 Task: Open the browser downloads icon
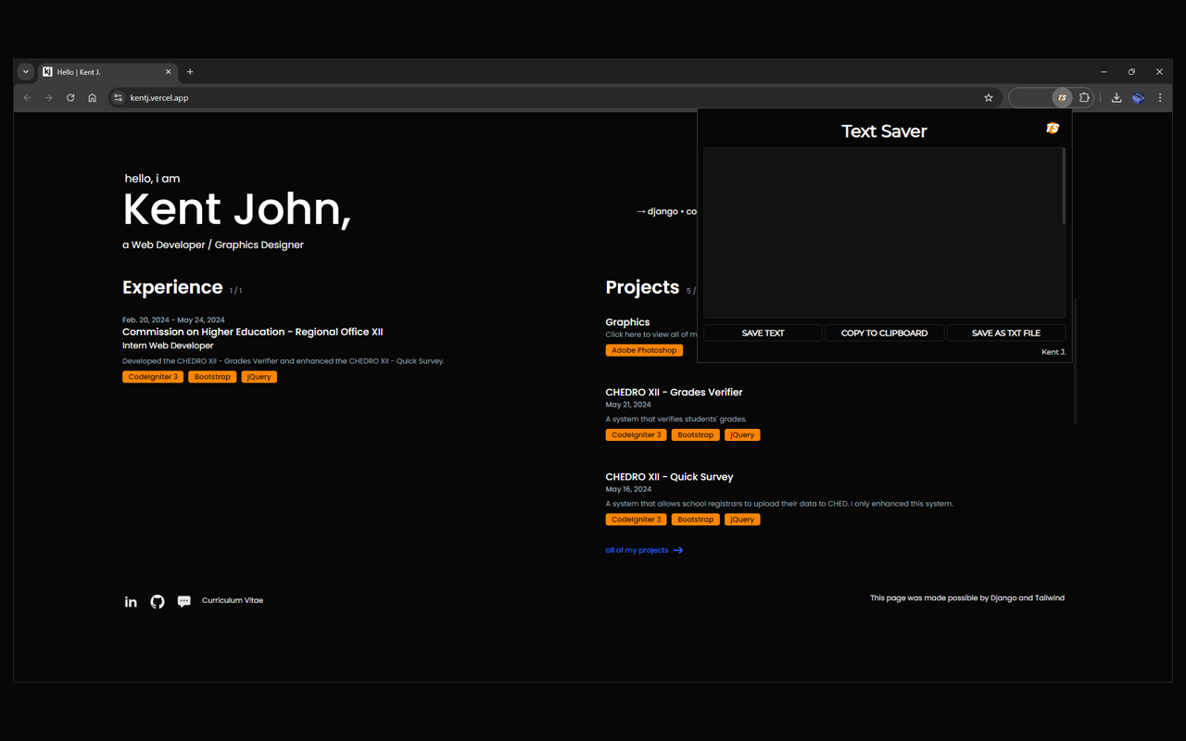[1117, 98]
